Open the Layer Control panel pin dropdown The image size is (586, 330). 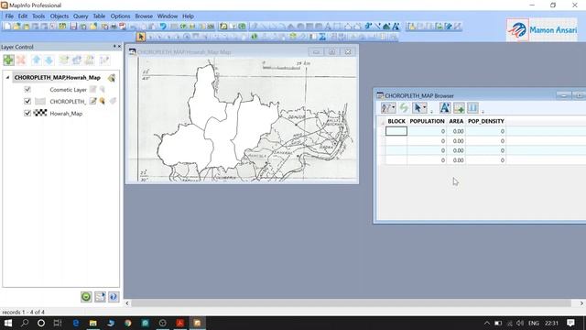point(114,47)
